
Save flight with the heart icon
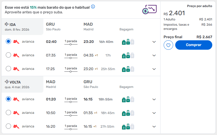168,45
